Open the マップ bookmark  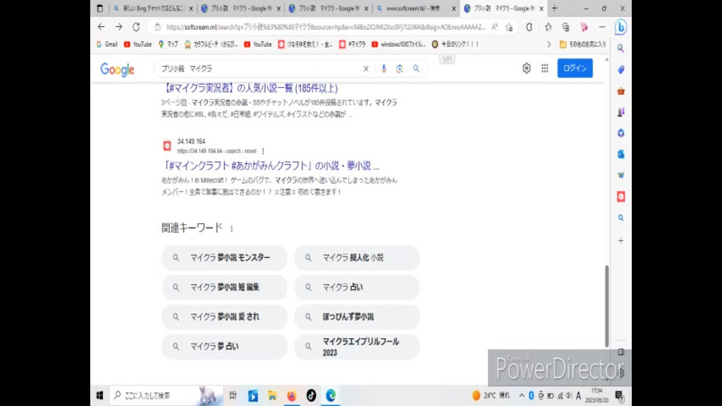point(168,44)
